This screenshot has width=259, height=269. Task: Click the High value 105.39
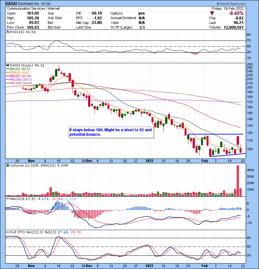33,18
